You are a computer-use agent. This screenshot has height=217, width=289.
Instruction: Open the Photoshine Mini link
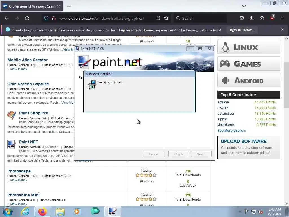23,195
